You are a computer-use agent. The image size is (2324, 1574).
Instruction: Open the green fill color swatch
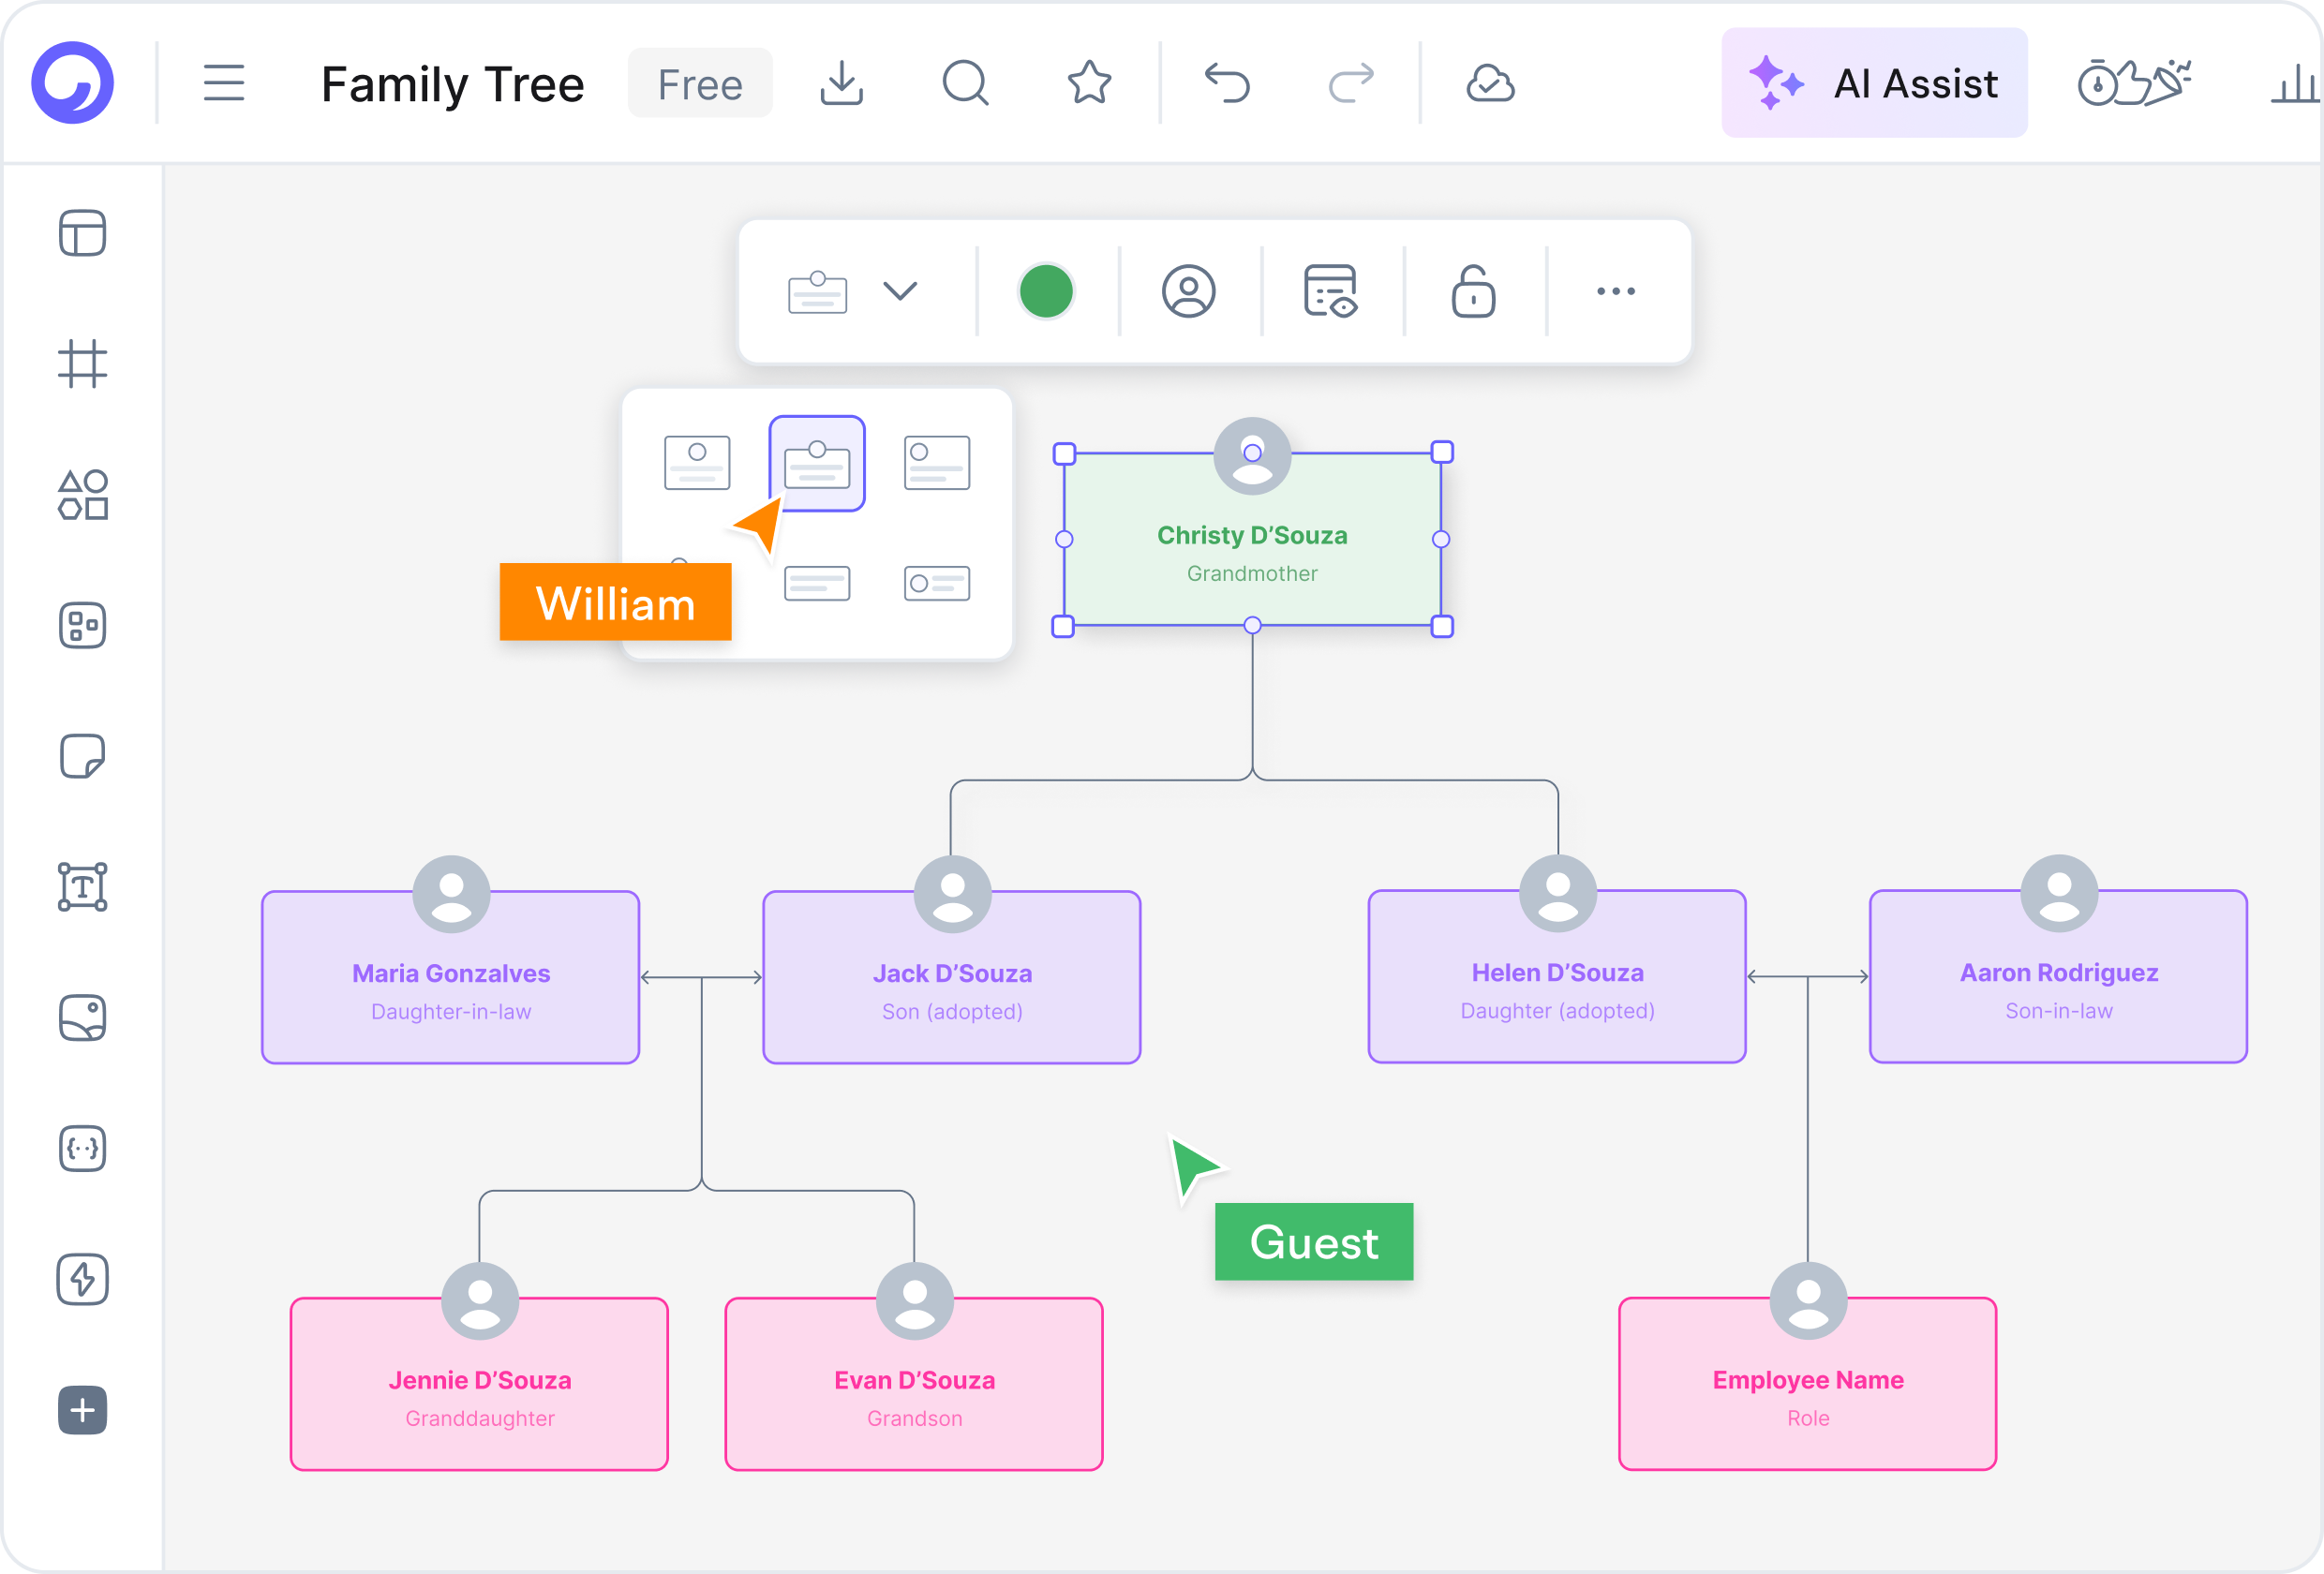(1046, 291)
